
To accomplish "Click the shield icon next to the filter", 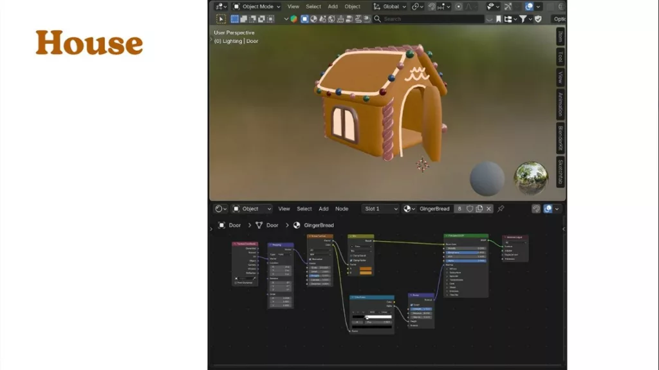I will coord(538,19).
